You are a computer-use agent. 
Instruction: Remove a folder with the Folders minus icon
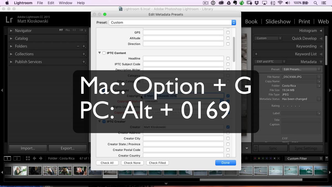tap(78, 46)
